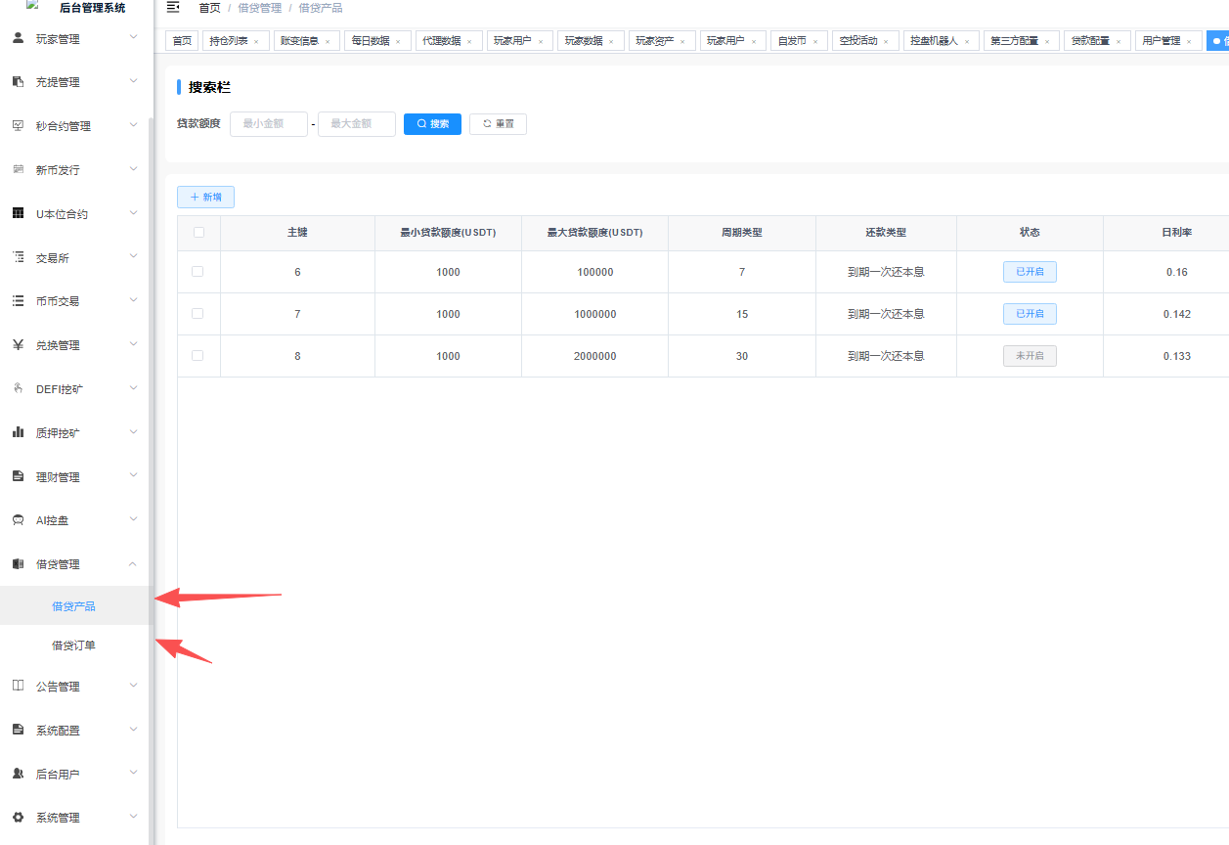Expand the 充提管理 menu chevron
Image resolution: width=1229 pixels, height=845 pixels.
pos(134,82)
